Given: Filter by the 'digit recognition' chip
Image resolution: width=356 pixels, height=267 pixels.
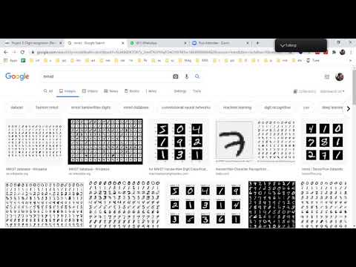Looking at the screenshot, I should pos(277,108).
